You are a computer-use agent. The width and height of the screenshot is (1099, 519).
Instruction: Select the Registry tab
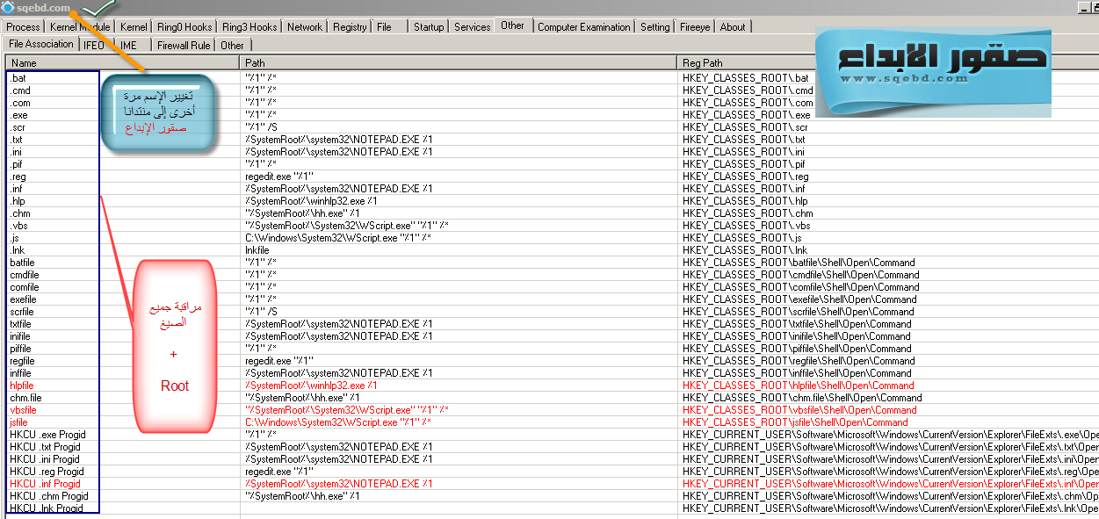pyautogui.click(x=350, y=27)
